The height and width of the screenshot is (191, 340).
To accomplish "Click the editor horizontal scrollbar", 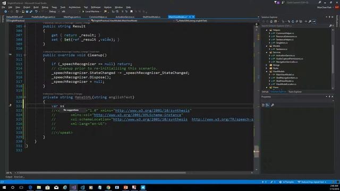I will tap(103, 173).
